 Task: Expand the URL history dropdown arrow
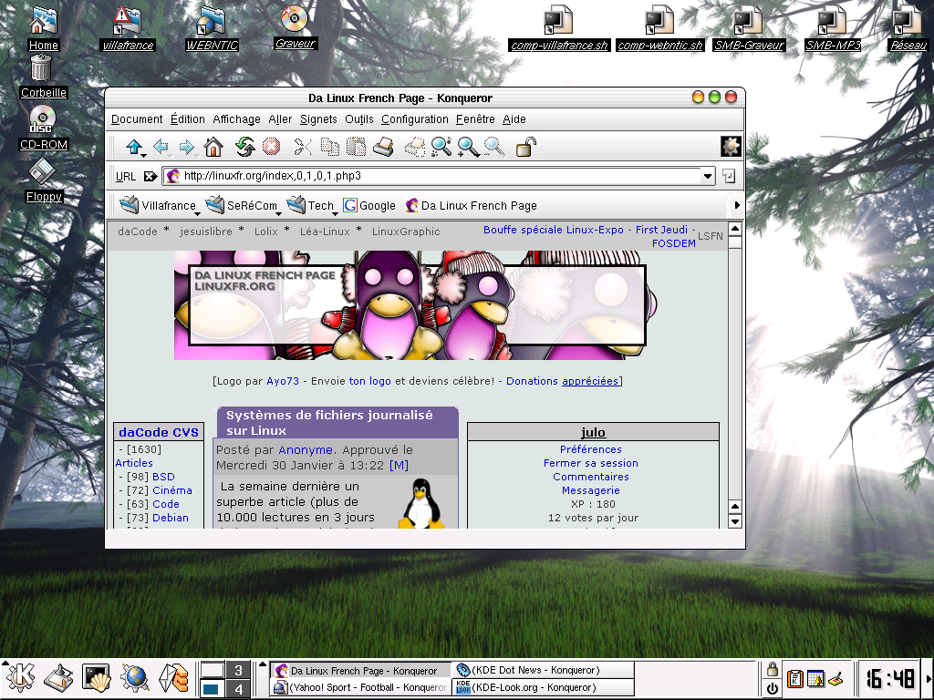(x=707, y=176)
